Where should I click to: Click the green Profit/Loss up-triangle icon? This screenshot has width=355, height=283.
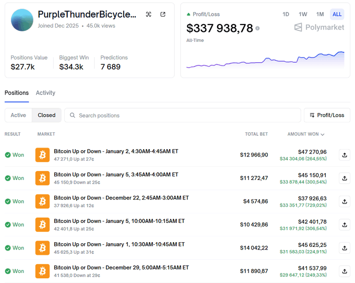pos(188,14)
